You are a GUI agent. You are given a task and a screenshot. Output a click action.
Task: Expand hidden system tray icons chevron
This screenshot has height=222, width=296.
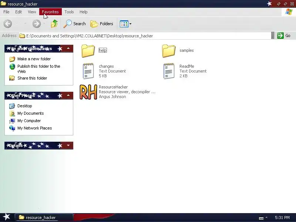coord(266,218)
